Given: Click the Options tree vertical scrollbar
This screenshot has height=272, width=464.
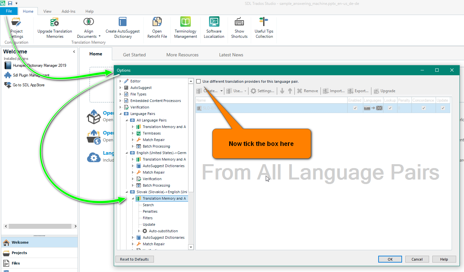Looking at the screenshot, I should coord(191,138).
